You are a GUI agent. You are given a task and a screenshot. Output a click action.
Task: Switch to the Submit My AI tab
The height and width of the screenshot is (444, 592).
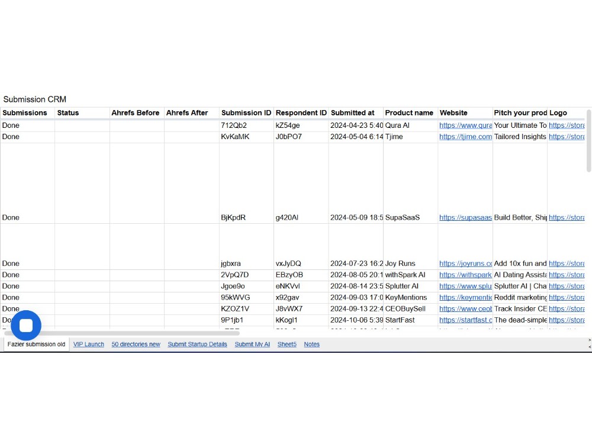[252, 345]
